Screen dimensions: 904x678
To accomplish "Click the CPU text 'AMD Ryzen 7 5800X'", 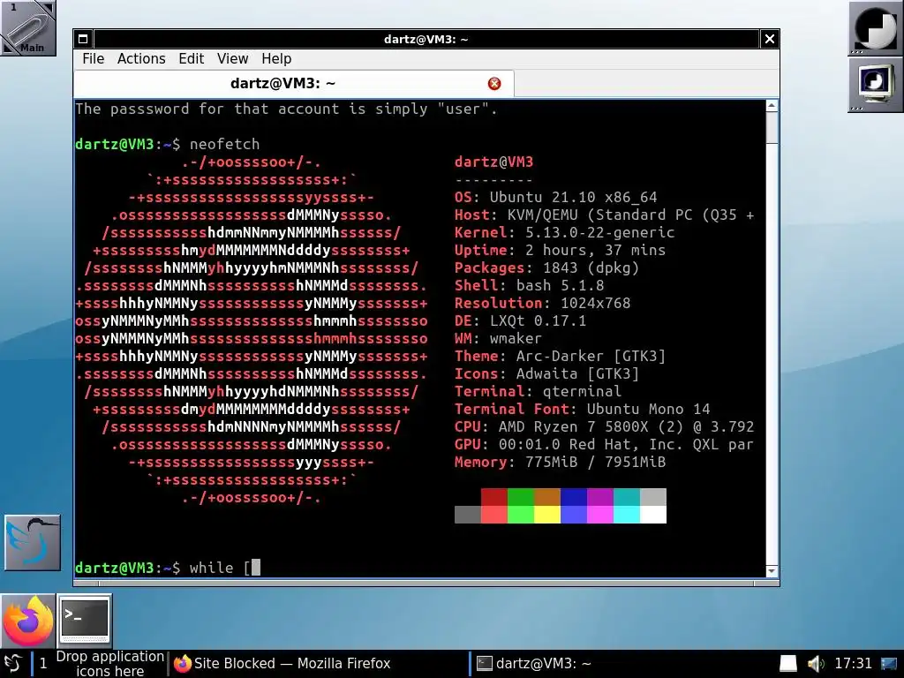I will click(x=573, y=426).
